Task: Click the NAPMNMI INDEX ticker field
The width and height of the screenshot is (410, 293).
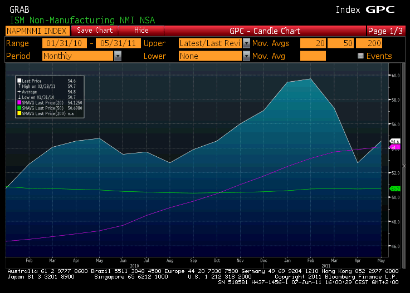Action: point(37,31)
